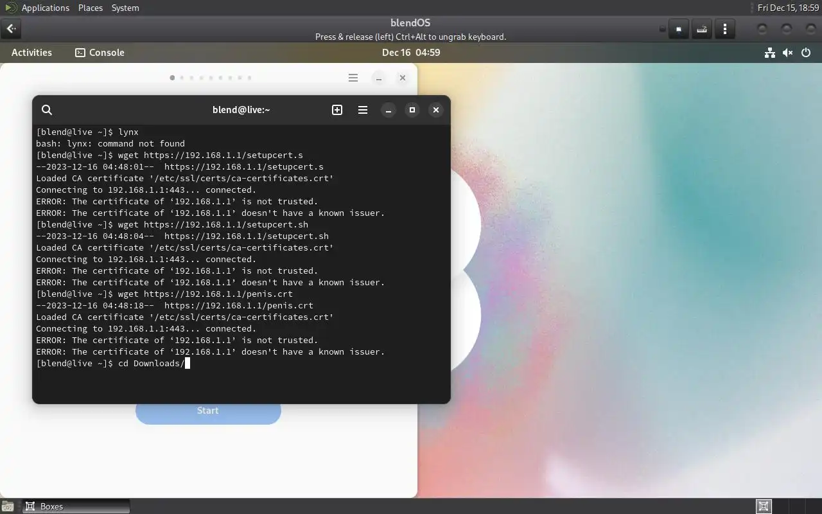
Task: Click the Fri Dec 15 host clock
Action: [788, 8]
